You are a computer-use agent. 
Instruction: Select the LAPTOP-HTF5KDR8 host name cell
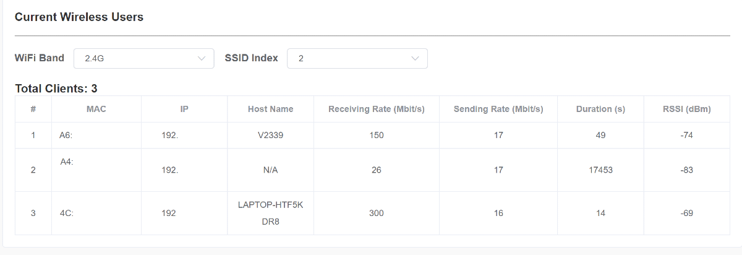tap(270, 213)
